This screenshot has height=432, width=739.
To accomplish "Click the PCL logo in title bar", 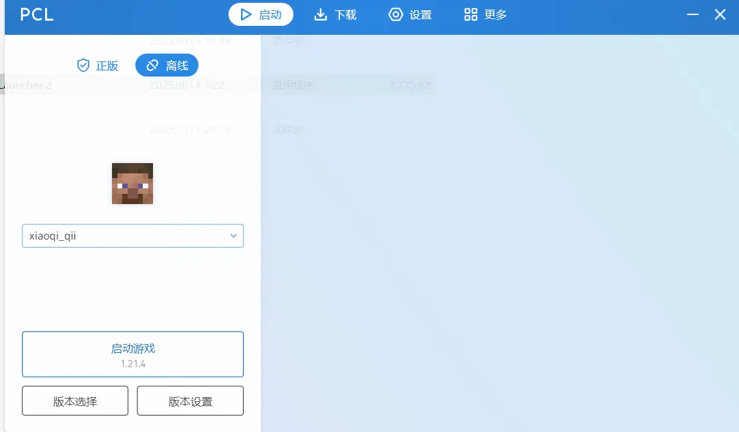I will [37, 14].
